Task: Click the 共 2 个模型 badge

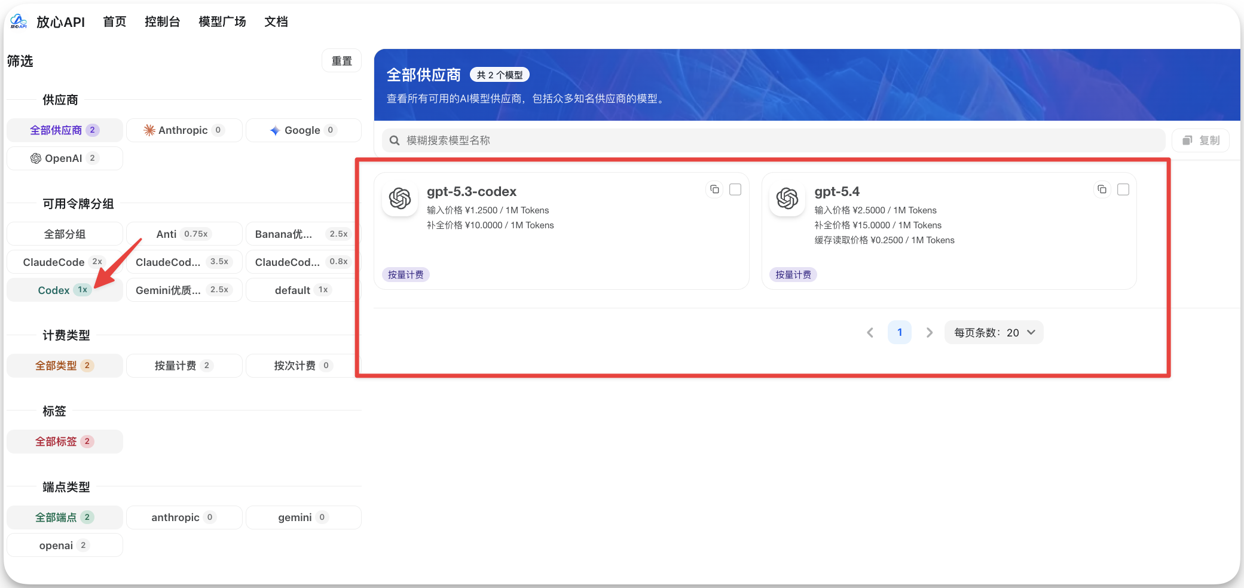Action: click(500, 75)
